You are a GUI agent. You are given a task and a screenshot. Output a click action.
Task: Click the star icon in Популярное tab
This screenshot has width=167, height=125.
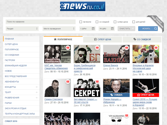(55, 39)
